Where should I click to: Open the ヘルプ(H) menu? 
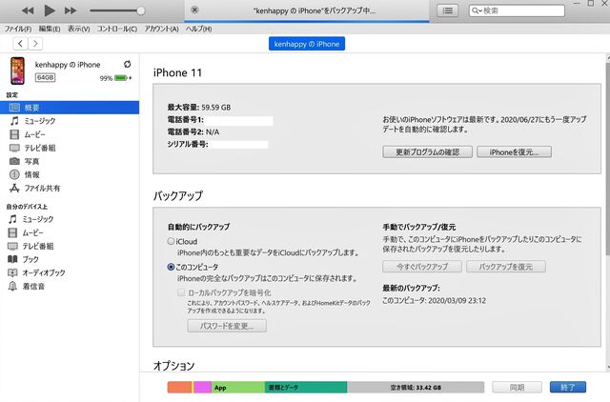coord(198,29)
